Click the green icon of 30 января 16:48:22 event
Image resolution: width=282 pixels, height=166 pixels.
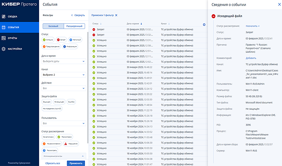coord(94,67)
